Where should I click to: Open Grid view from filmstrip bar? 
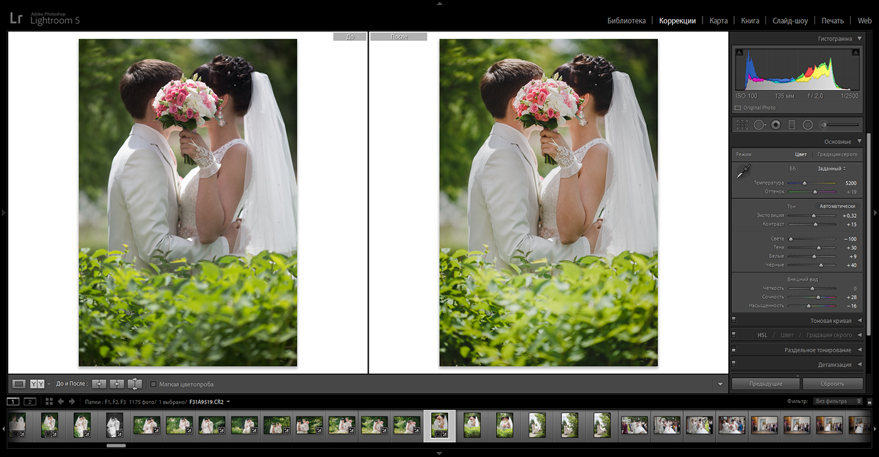(49, 402)
